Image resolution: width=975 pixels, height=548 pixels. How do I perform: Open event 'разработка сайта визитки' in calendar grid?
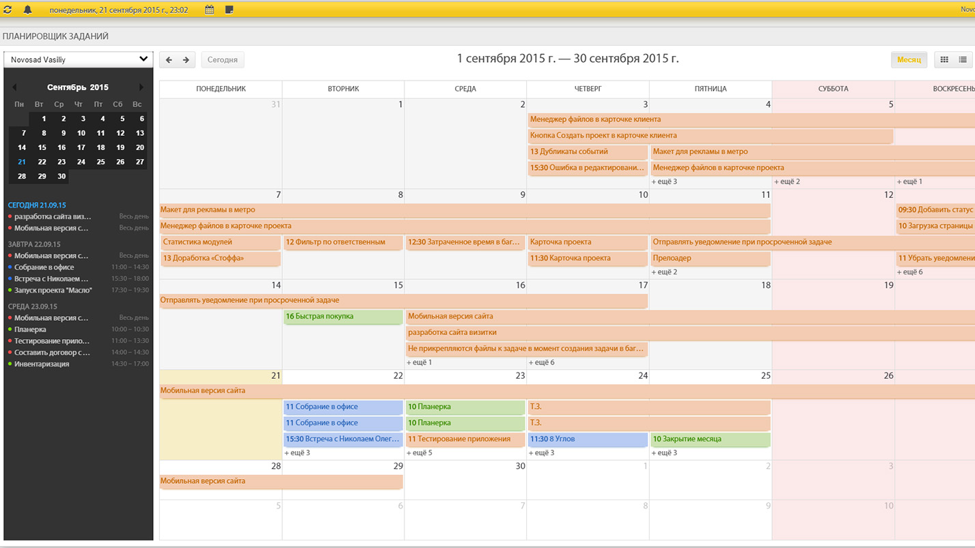tap(690, 333)
